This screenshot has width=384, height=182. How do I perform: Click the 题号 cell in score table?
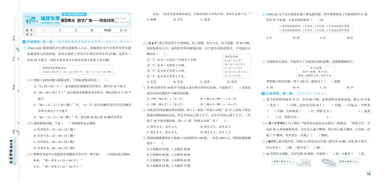point(29,30)
